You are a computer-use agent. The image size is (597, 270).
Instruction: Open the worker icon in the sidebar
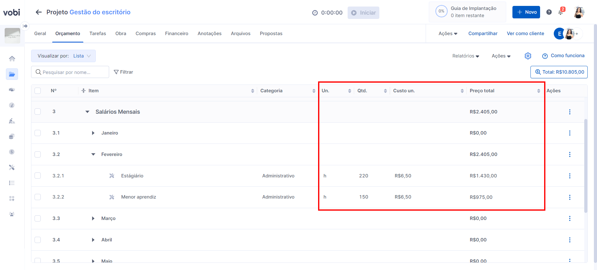(x=12, y=121)
